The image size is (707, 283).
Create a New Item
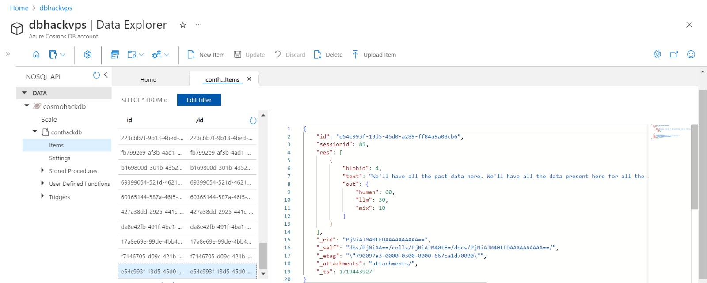pyautogui.click(x=206, y=55)
